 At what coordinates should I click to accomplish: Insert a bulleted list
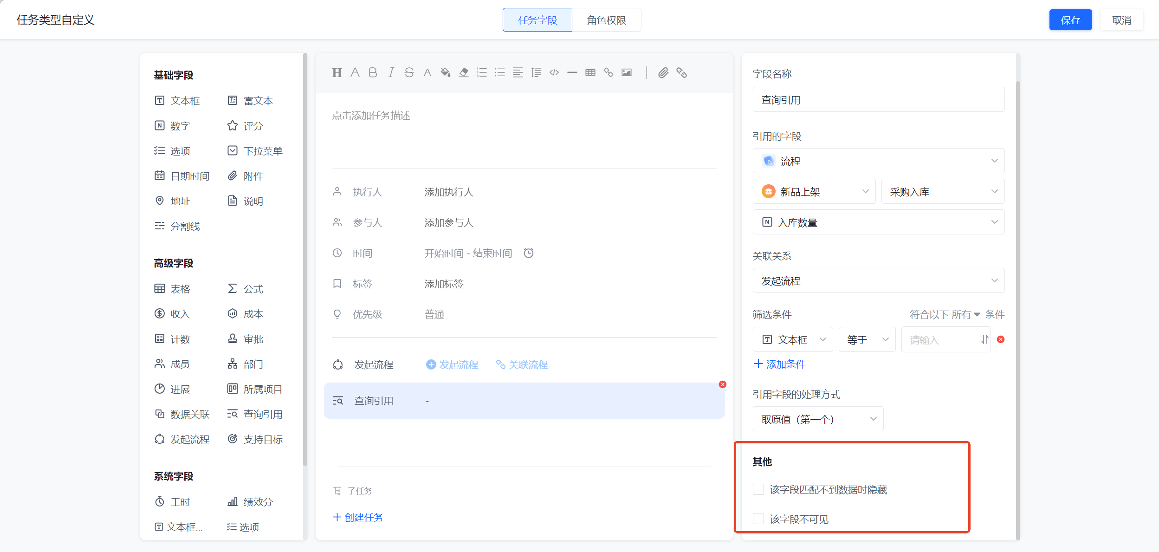click(x=500, y=72)
